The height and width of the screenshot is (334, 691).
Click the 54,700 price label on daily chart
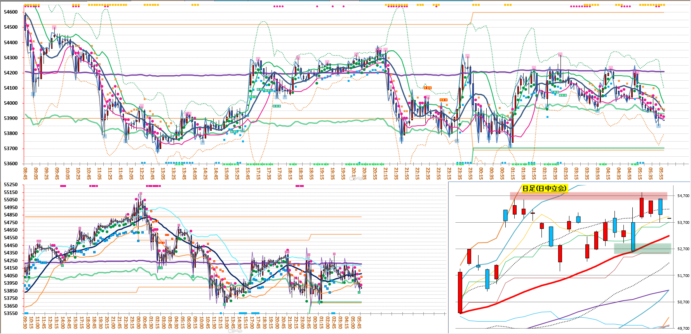683,196
